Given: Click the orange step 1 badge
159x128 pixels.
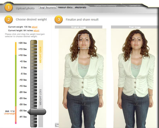Looking at the screenshot, I should pos(8,8).
